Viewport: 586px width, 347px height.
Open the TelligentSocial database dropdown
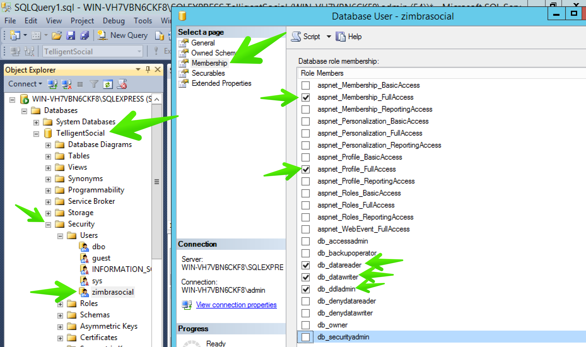[x=139, y=51]
